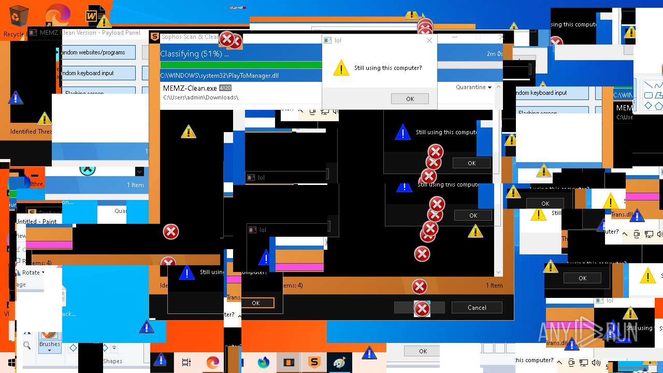
Task: Click the 4120 process ID badge
Action: click(x=225, y=88)
